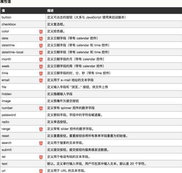Select the 'month' value text
182x173 pixels.
[x=6, y=59]
